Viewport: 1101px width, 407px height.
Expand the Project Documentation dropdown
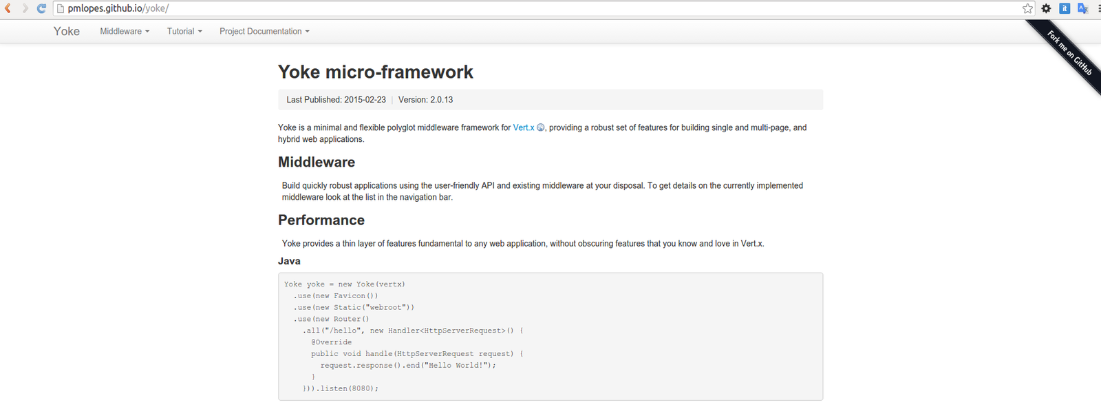coord(264,31)
